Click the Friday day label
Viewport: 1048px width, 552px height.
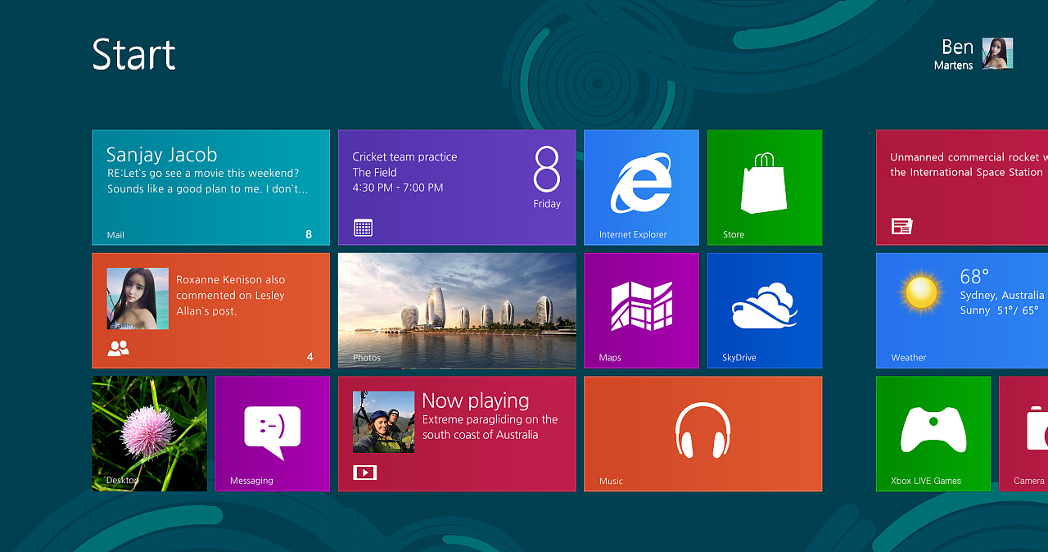coord(547,204)
